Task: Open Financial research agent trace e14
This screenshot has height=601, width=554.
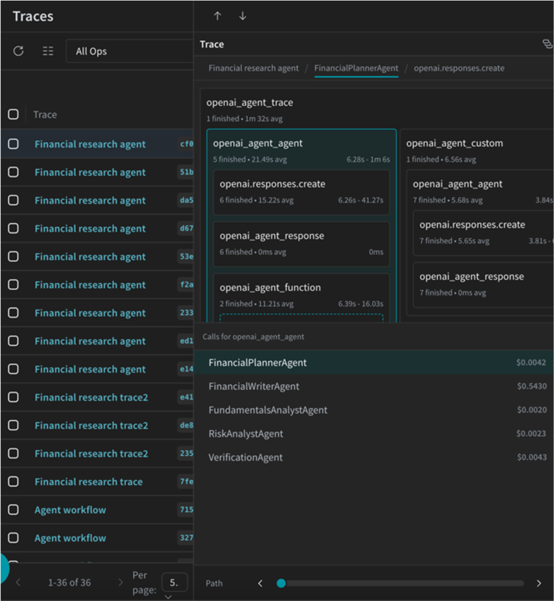Action: [x=90, y=369]
